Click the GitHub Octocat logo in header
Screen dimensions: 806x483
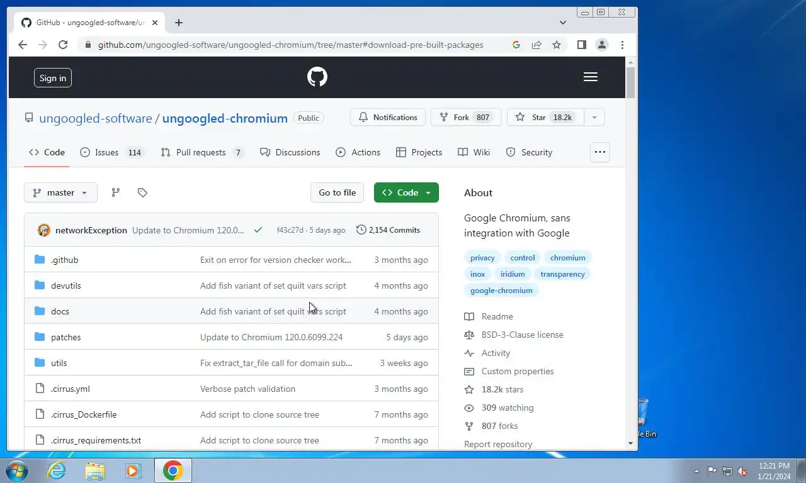pos(317,77)
